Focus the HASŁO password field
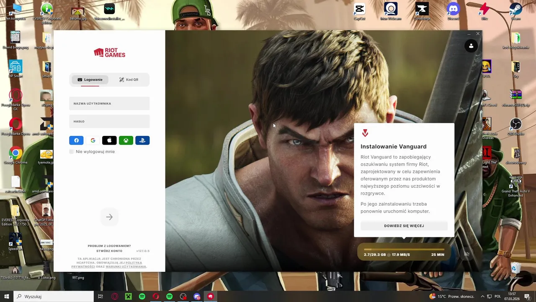The width and height of the screenshot is (536, 302). coord(109,121)
